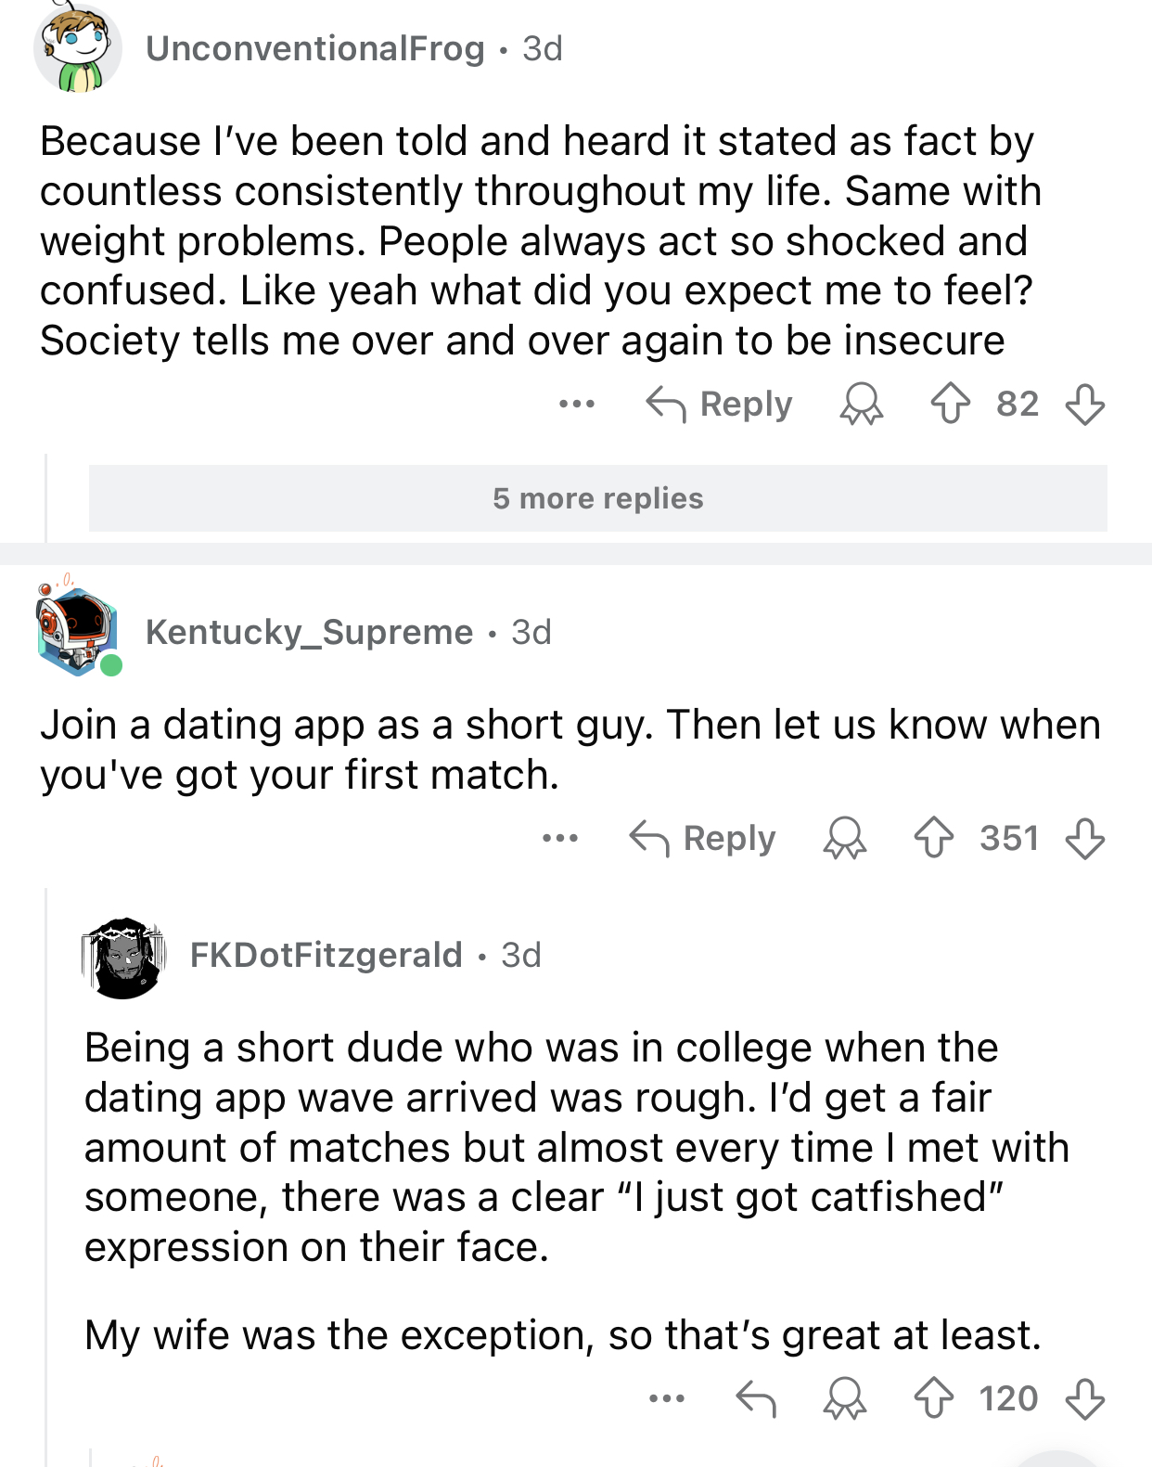Image resolution: width=1152 pixels, height=1467 pixels.
Task: Downvote Kentucky_Supreme's comment
Action: click(1084, 839)
